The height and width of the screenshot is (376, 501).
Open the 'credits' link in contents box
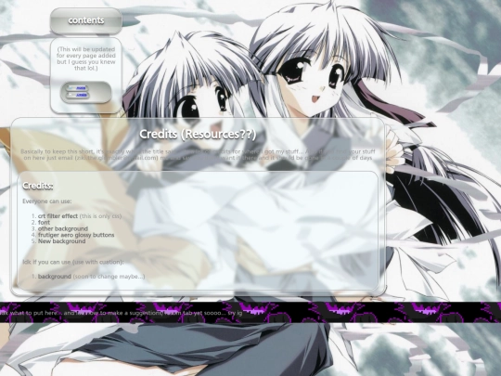[x=81, y=95]
